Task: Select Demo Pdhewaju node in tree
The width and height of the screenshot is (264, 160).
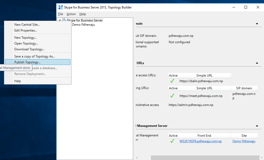Action: [83, 25]
